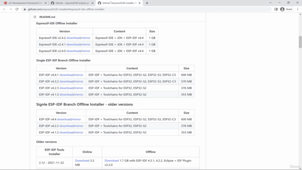Click the older versions Branch Offline Installer heading

tap(84, 104)
